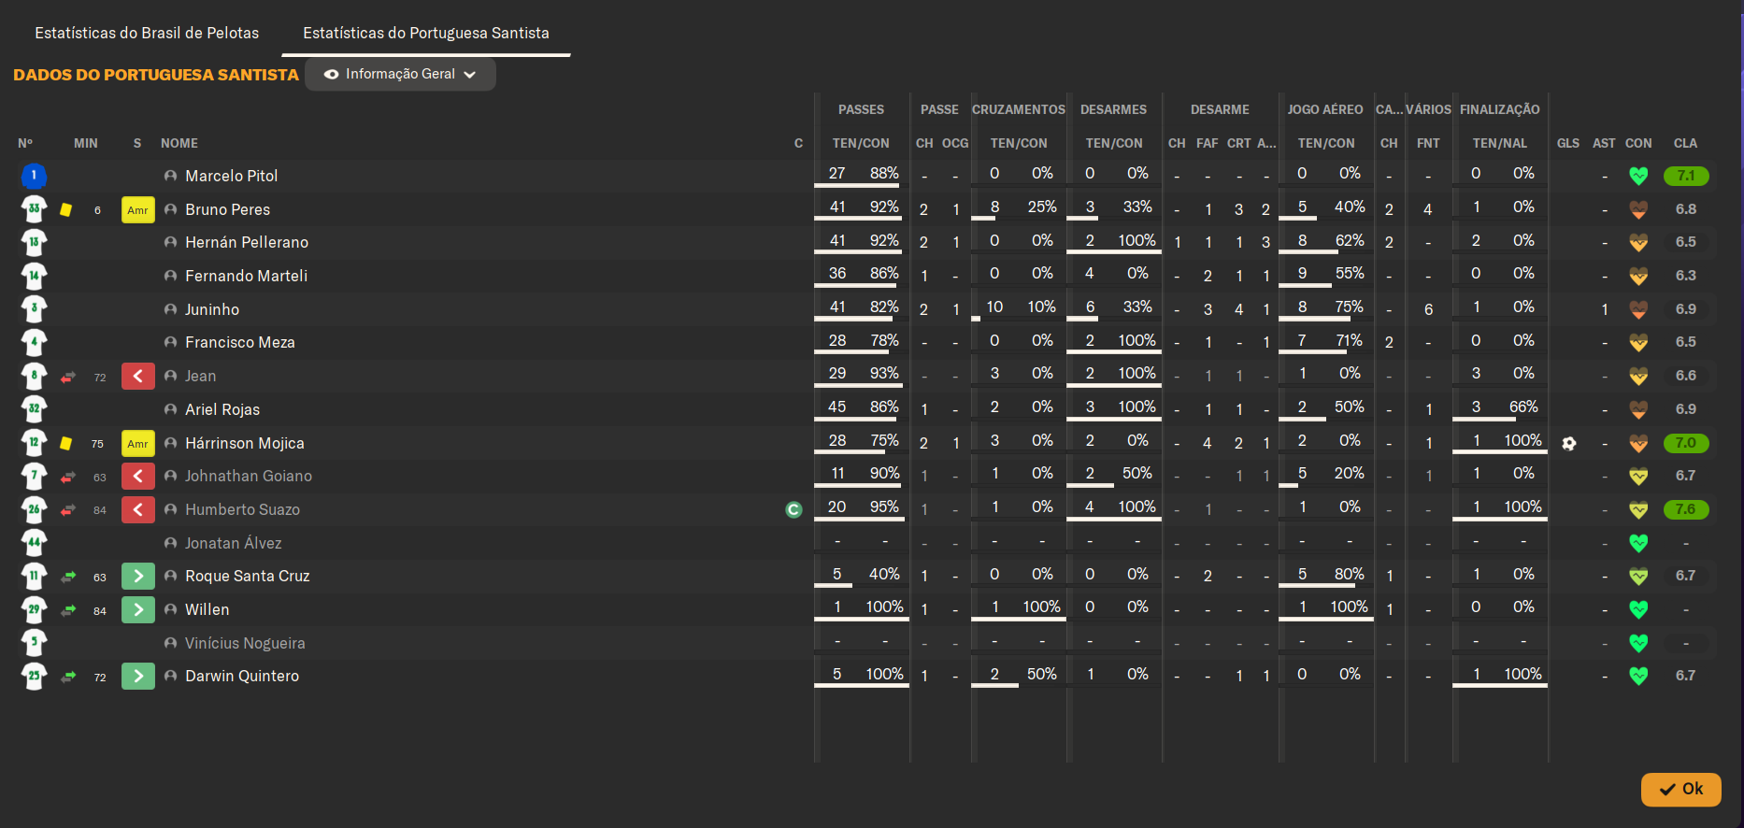The height and width of the screenshot is (828, 1744).
Task: Click the swap arrows icon in Willen's row
Action: [x=68, y=610]
